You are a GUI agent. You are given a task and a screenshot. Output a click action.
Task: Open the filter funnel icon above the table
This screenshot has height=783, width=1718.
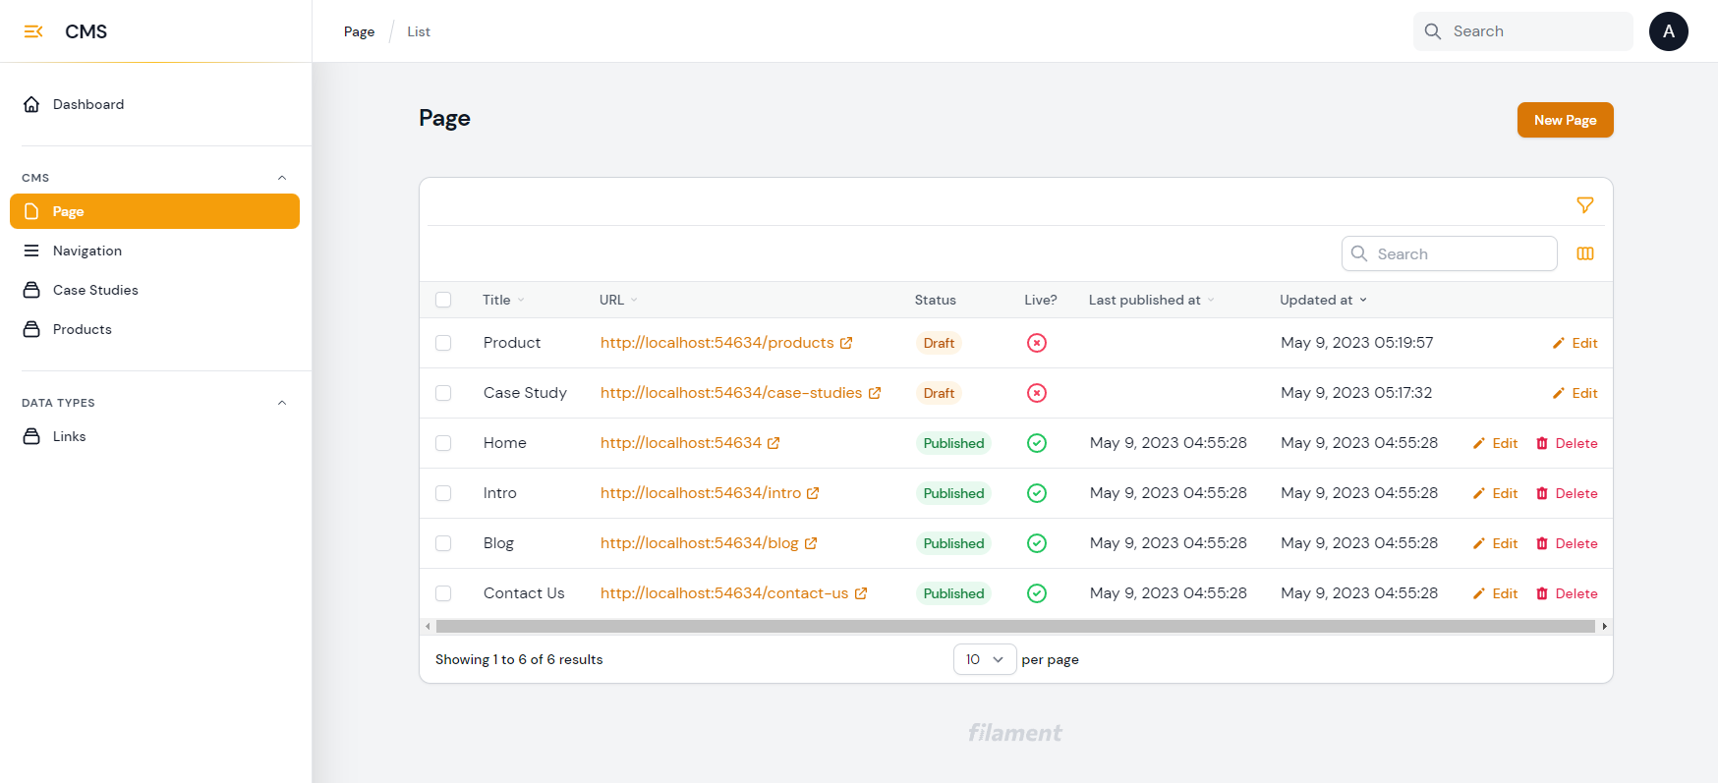tap(1585, 204)
